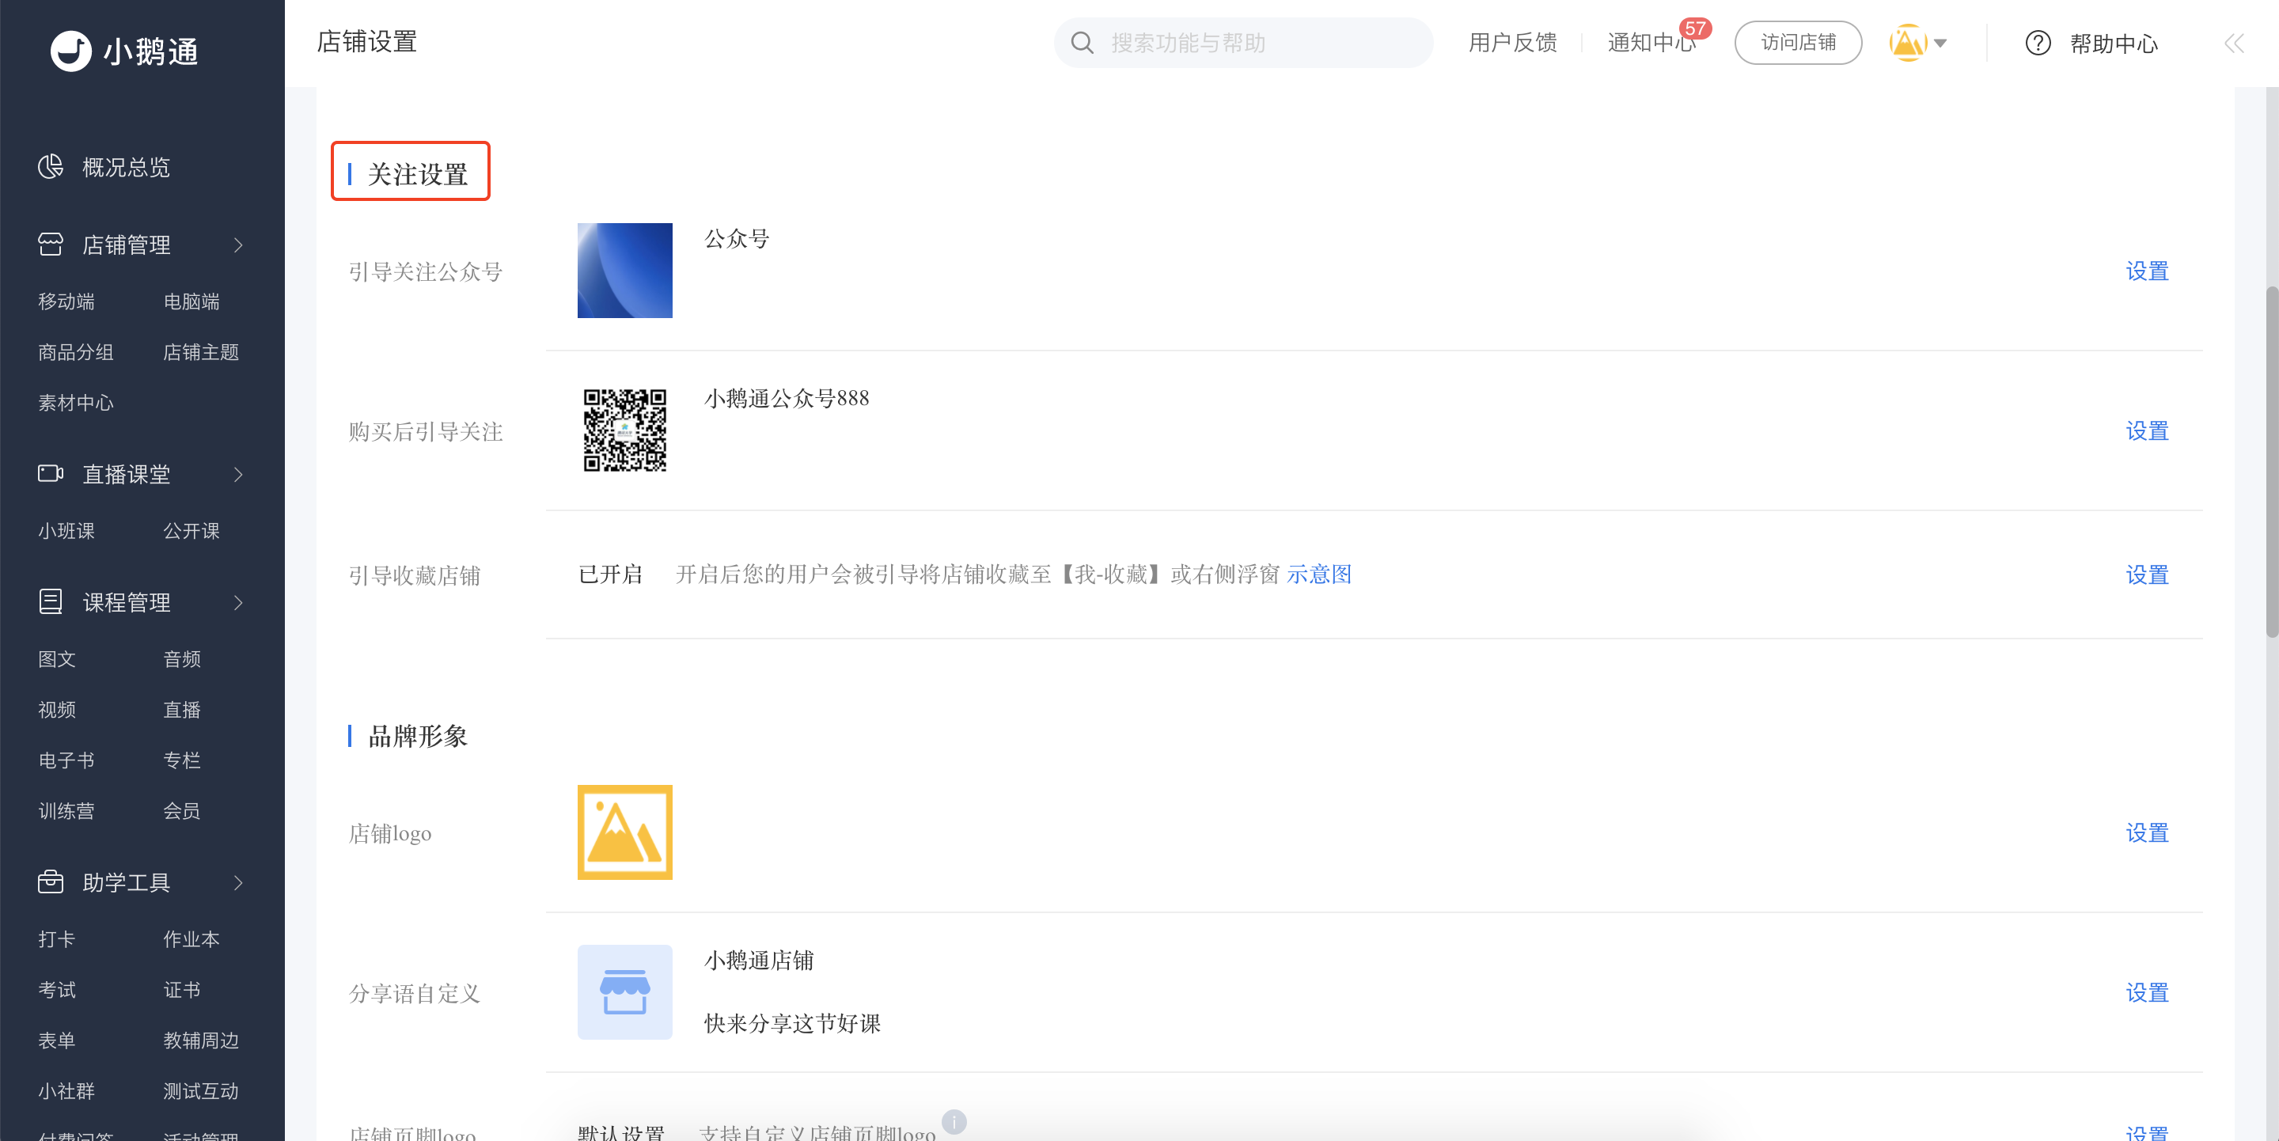This screenshot has height=1141, width=2279.
Task: Expand the 课程管理 chevron
Action: pos(238,602)
